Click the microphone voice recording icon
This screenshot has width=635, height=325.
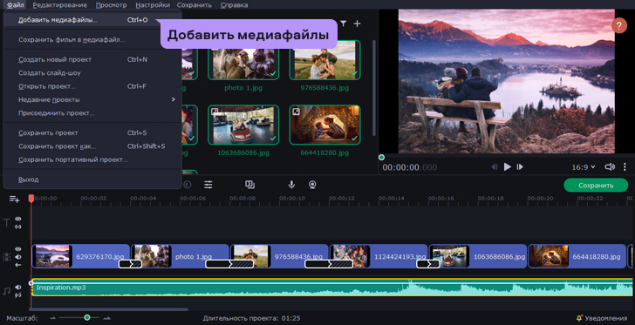tap(291, 185)
